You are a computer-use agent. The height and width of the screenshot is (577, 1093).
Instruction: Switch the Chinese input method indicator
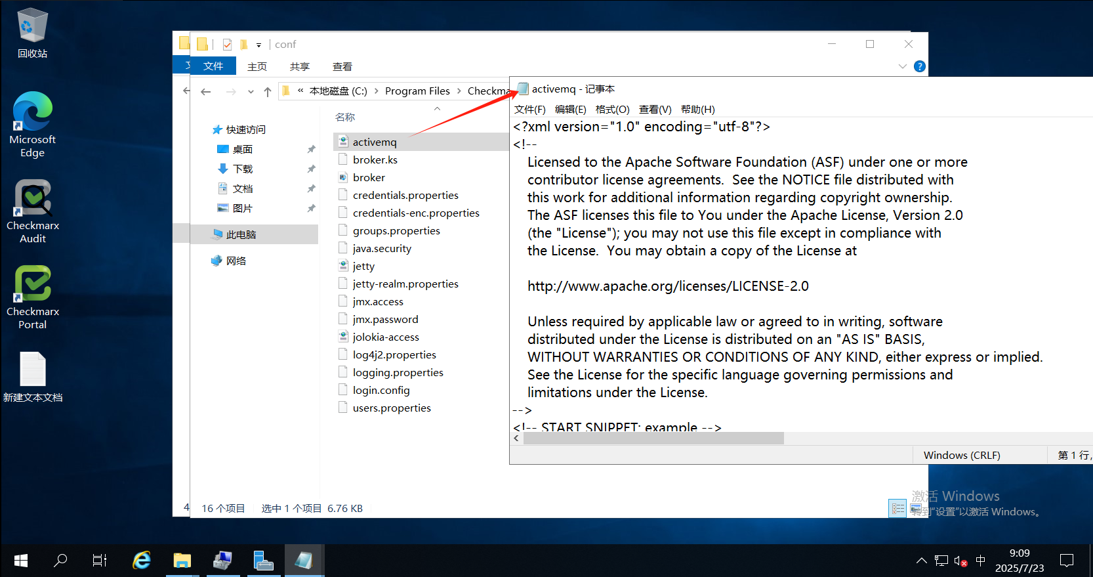pyautogui.click(x=981, y=561)
